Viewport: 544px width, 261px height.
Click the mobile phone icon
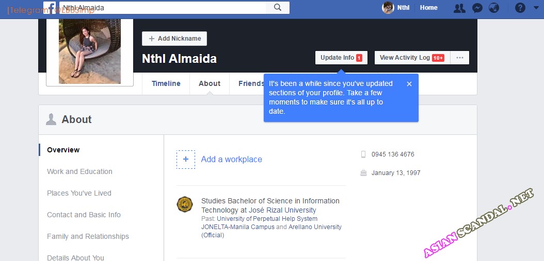[363, 154]
